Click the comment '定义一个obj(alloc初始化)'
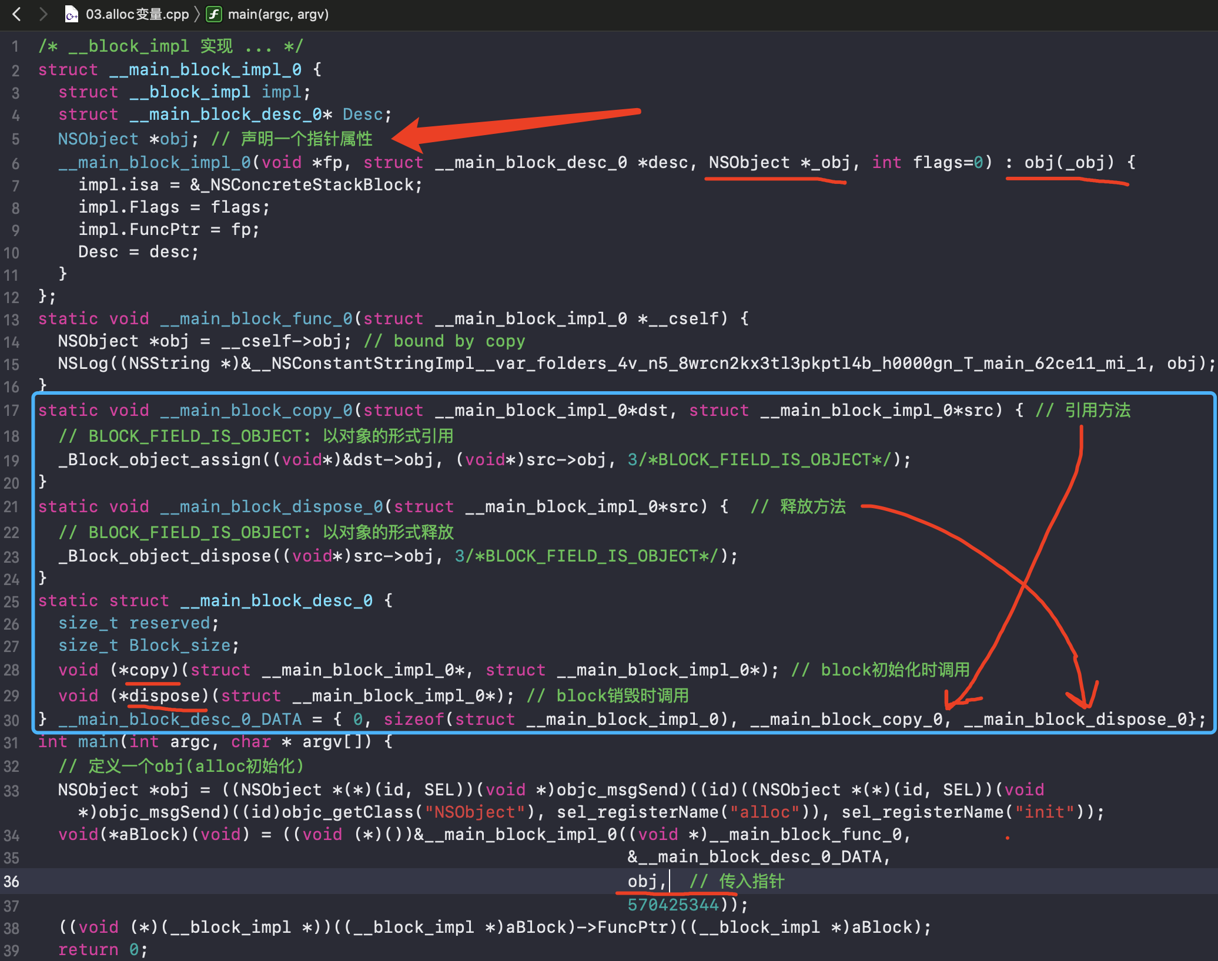The image size is (1218, 961). tap(196, 767)
